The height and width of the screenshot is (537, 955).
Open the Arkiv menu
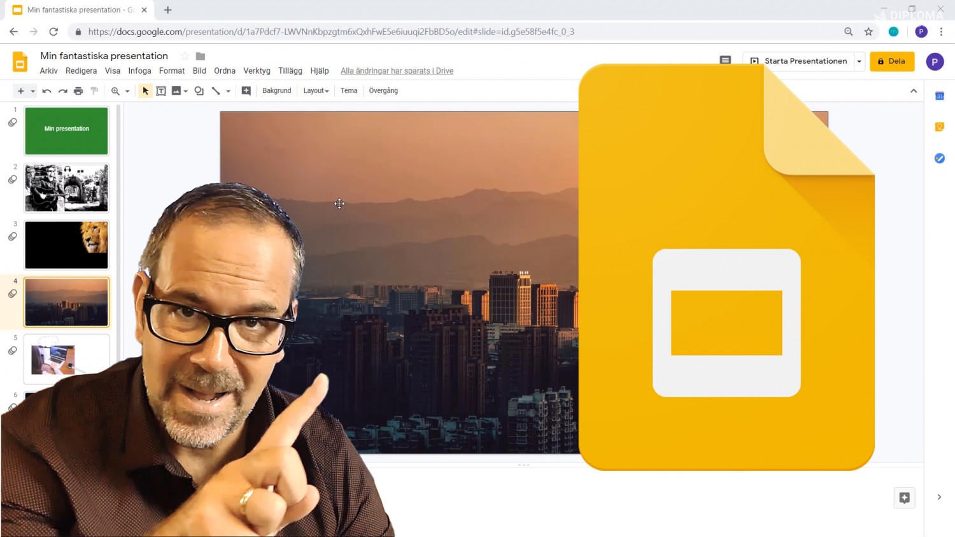click(x=48, y=71)
